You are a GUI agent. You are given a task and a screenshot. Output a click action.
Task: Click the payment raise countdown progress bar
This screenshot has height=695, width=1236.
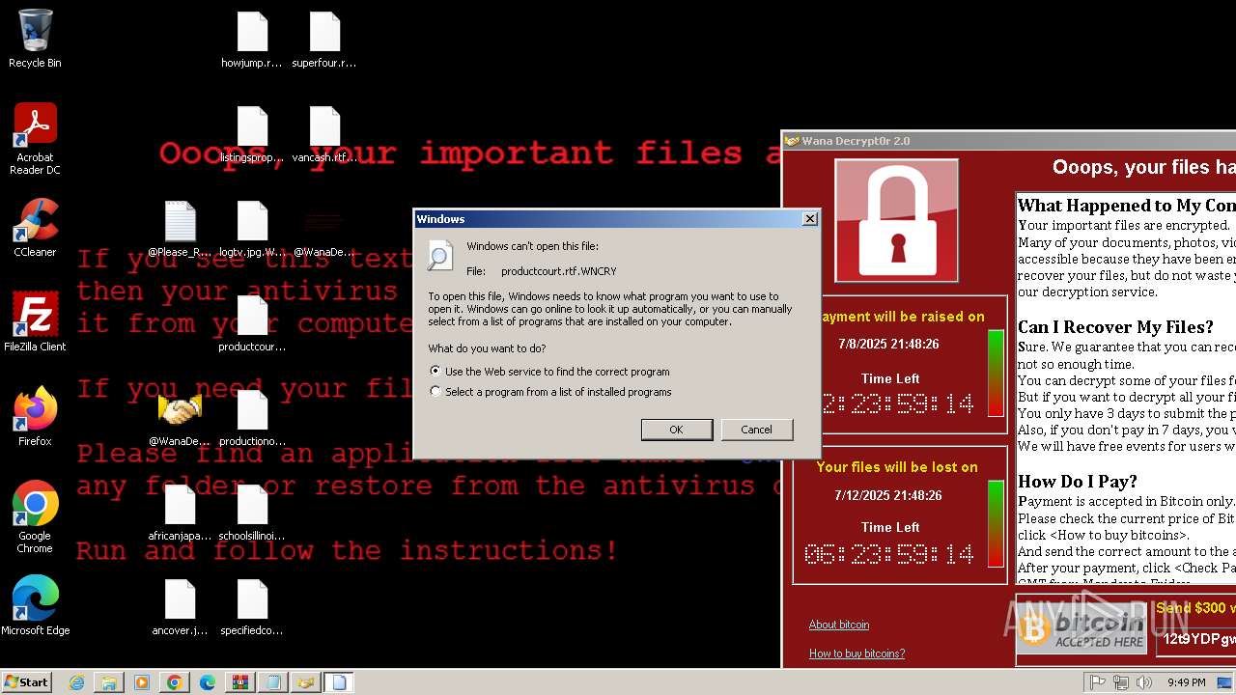pos(996,373)
